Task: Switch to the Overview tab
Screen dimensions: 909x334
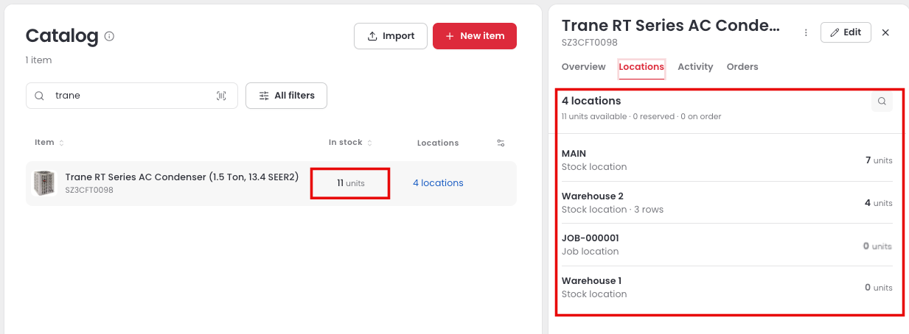Action: pyautogui.click(x=583, y=67)
